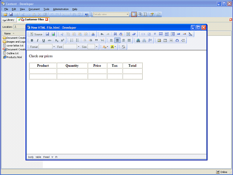Screen dimensions: 233x175
Task: Click the Remove Format eraser icon
Action: point(134,34)
